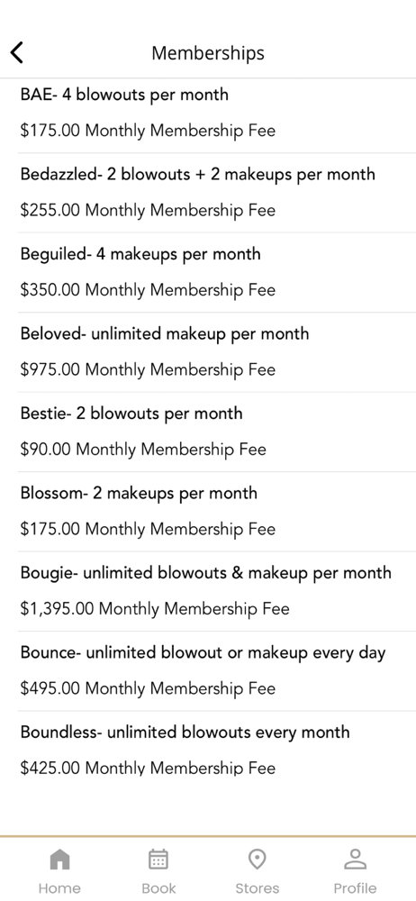Image resolution: width=416 pixels, height=901 pixels.
Task: Tap the back arrow icon
Action: point(17,52)
